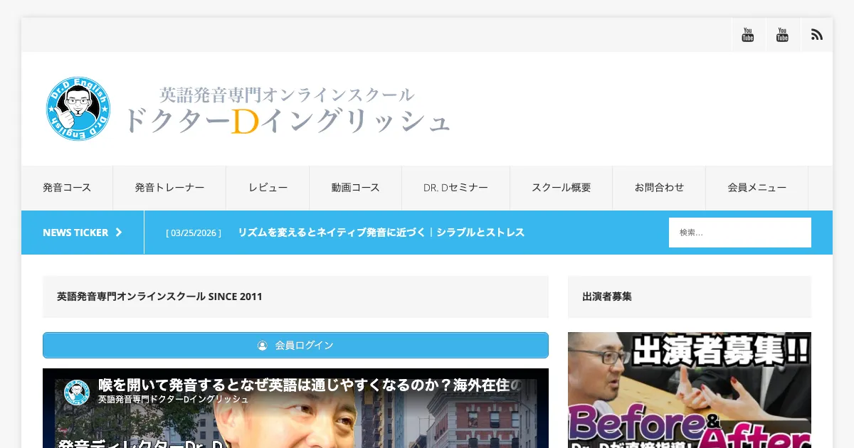854x448 pixels.
Task: Click the 03/25/2026 ticker date
Action: (x=194, y=233)
